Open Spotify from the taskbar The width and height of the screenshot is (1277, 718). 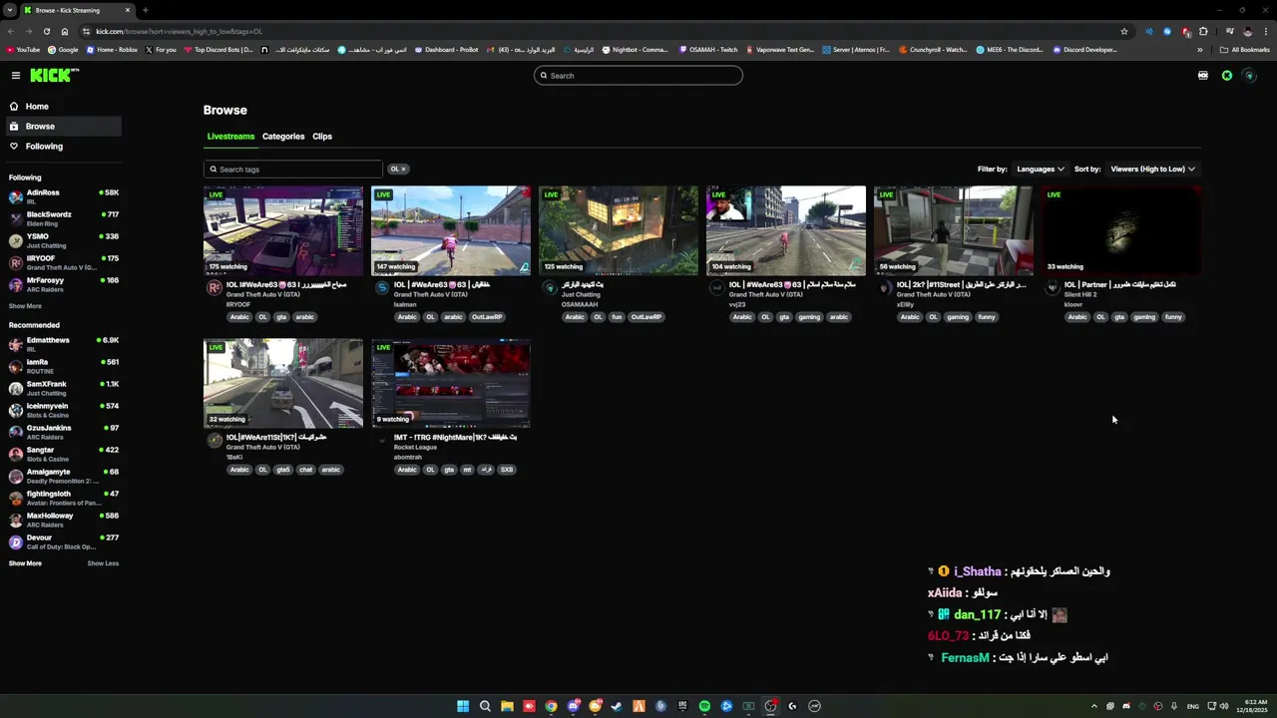point(704,706)
